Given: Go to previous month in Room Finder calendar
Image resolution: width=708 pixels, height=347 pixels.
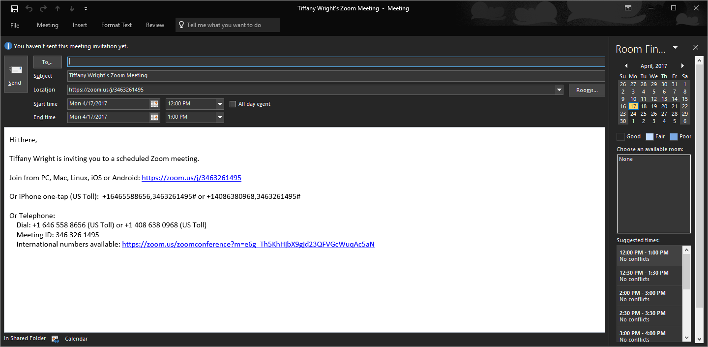Looking at the screenshot, I should click(x=626, y=66).
